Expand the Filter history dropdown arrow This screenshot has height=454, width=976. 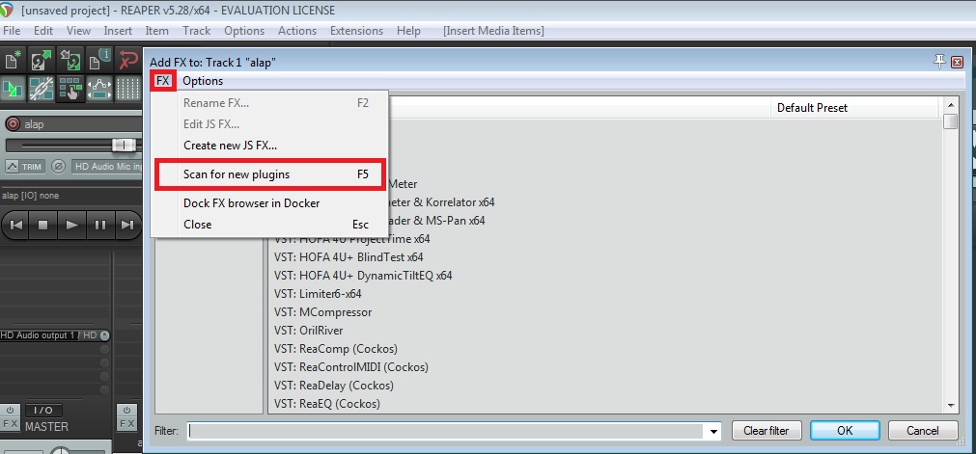[x=713, y=431]
